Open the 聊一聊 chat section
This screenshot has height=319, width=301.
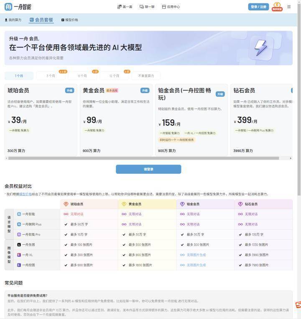click(147, 7)
